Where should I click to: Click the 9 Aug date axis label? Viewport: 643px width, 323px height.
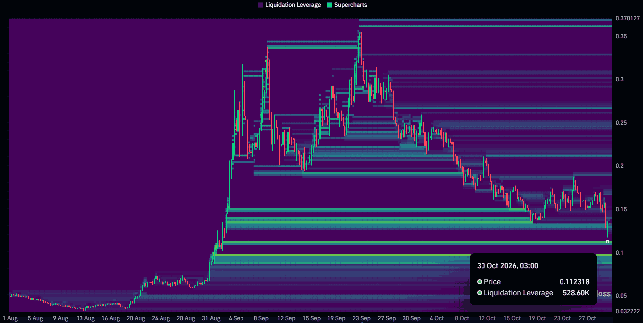coord(60,318)
